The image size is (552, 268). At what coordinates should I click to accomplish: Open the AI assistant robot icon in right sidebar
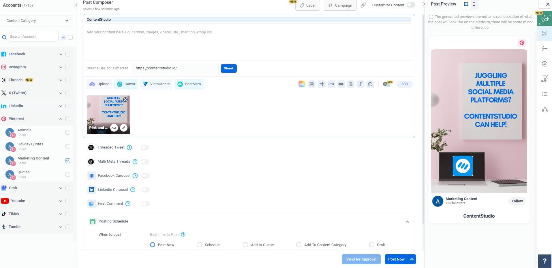[x=545, y=19]
